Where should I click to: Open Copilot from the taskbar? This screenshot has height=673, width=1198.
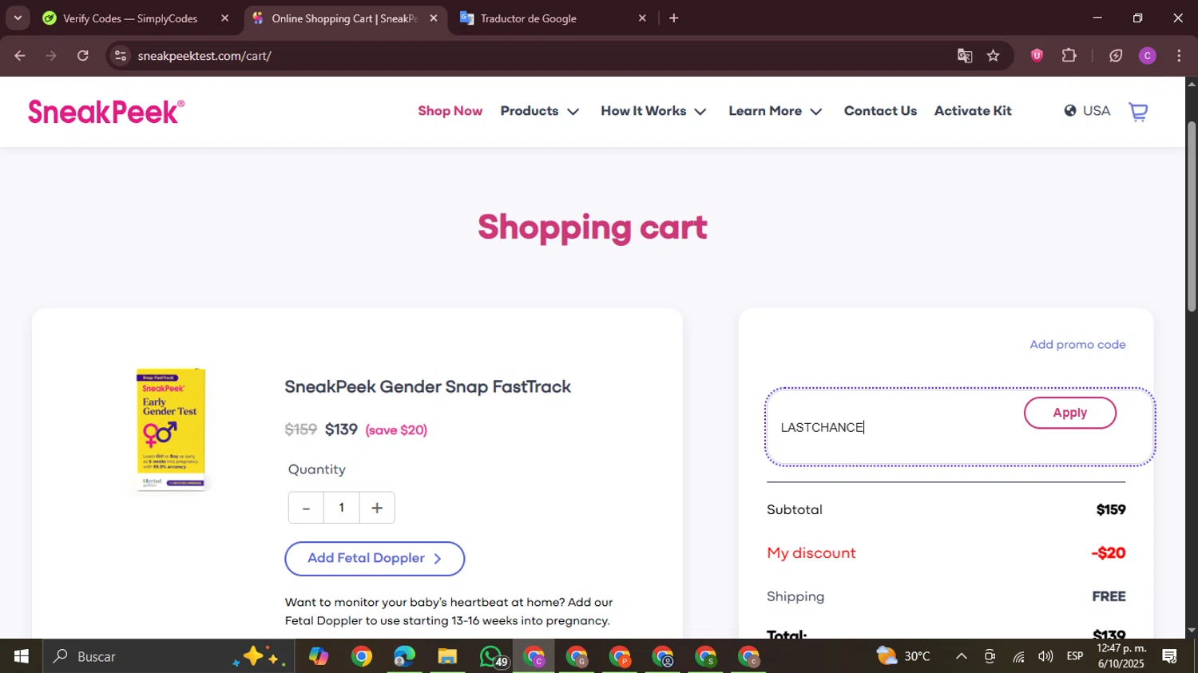(x=319, y=656)
